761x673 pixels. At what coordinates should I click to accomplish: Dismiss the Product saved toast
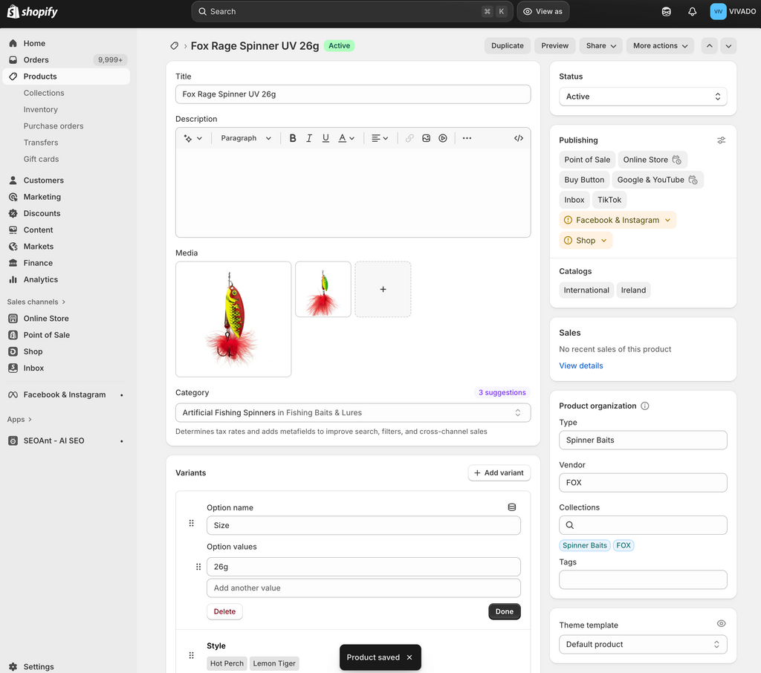(409, 657)
